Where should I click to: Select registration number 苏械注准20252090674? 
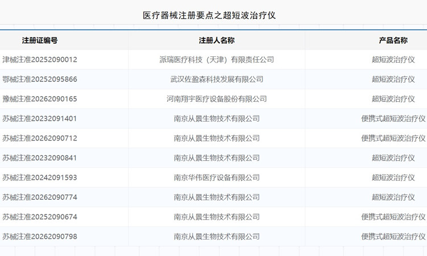40,217
